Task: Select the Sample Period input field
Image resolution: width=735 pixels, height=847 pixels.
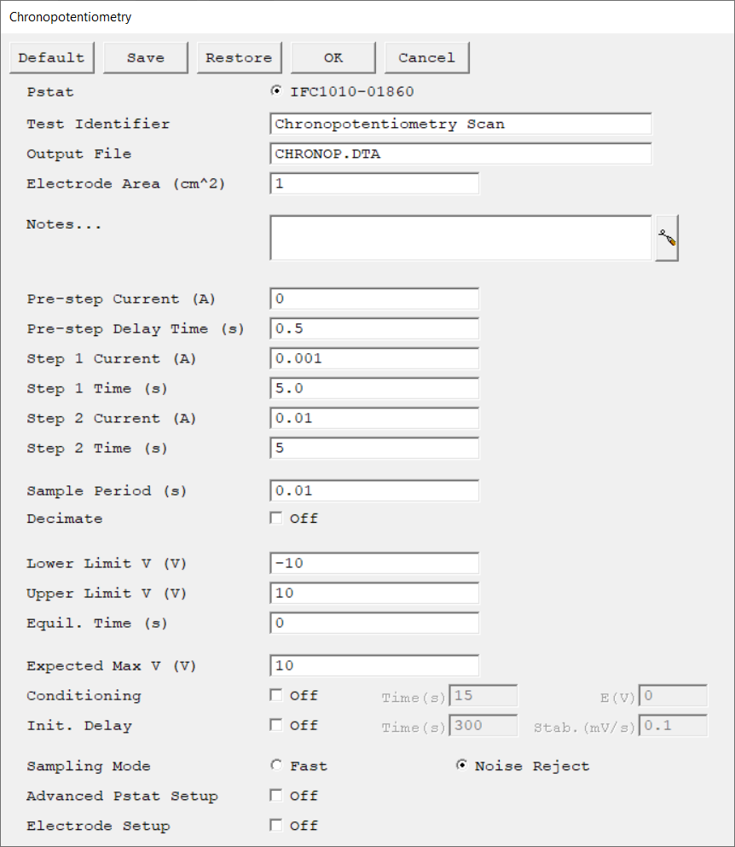Action: pyautogui.click(x=373, y=490)
